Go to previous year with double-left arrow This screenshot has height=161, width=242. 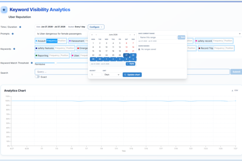pos(92,35)
